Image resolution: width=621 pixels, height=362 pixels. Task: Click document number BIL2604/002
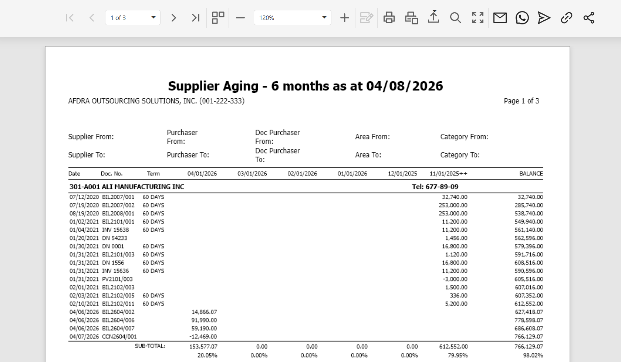tap(118, 312)
